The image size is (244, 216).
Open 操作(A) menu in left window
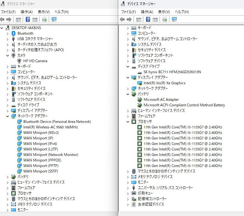[27, 12]
